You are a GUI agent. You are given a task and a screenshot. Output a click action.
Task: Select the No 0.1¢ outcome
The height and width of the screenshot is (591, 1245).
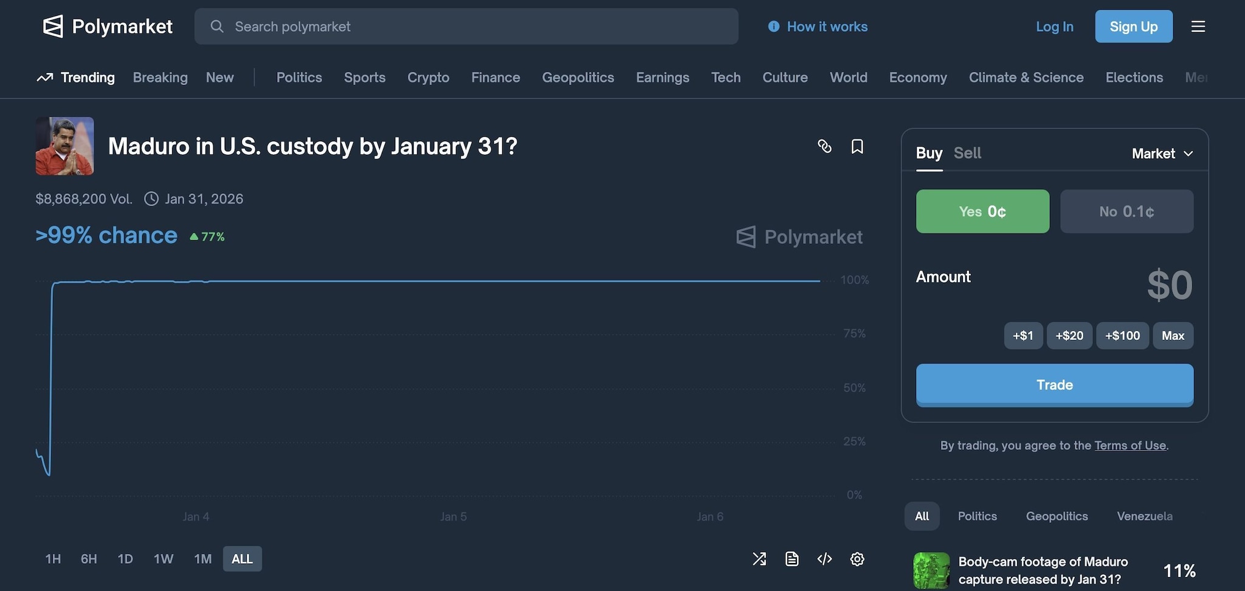[1126, 212]
